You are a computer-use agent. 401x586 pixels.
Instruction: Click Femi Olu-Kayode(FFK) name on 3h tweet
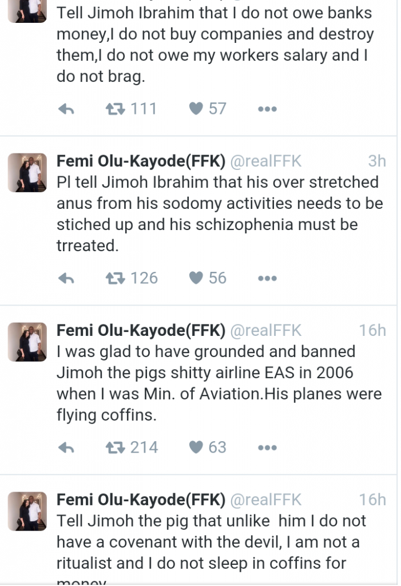tap(141, 161)
